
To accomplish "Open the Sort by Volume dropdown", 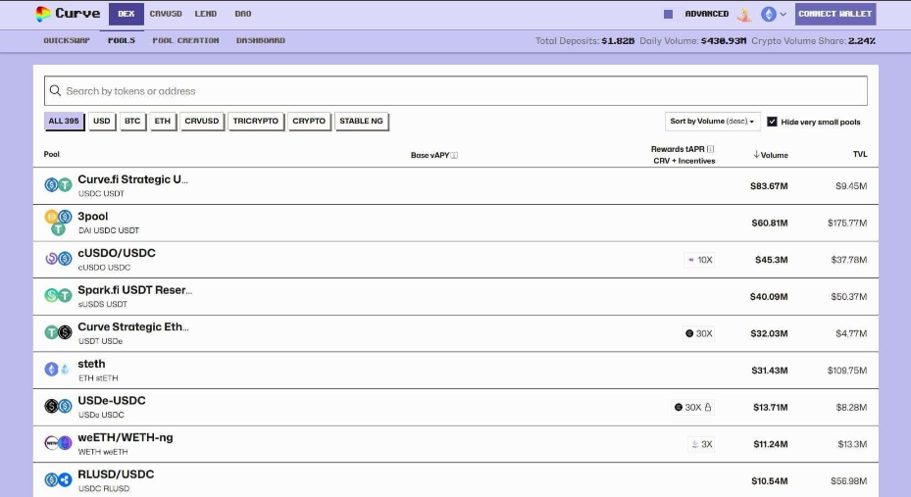I will (712, 122).
